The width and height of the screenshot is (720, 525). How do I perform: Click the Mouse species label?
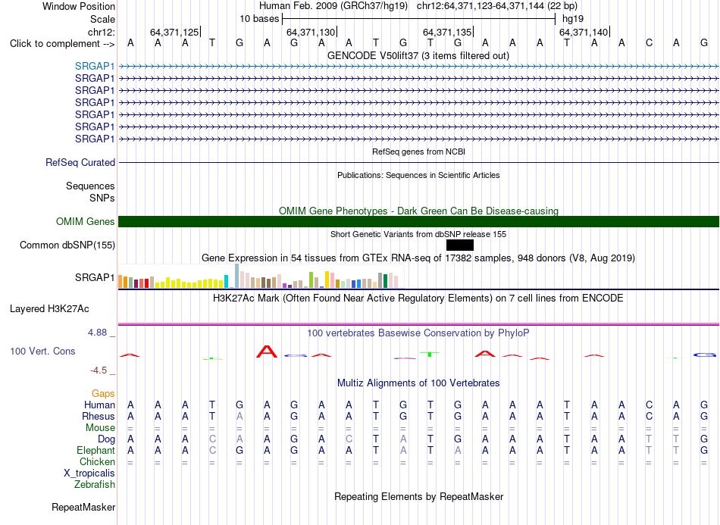[x=101, y=428]
